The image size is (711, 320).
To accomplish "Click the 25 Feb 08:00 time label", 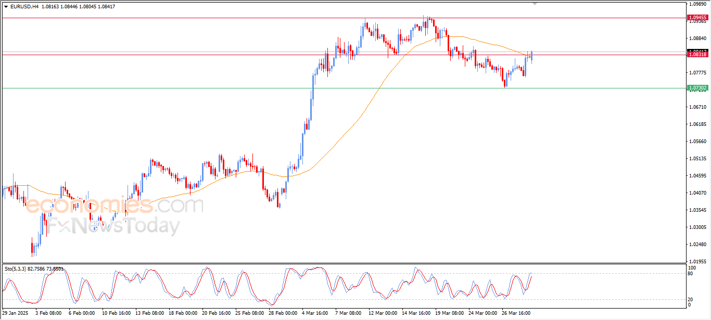I will click(x=249, y=314).
